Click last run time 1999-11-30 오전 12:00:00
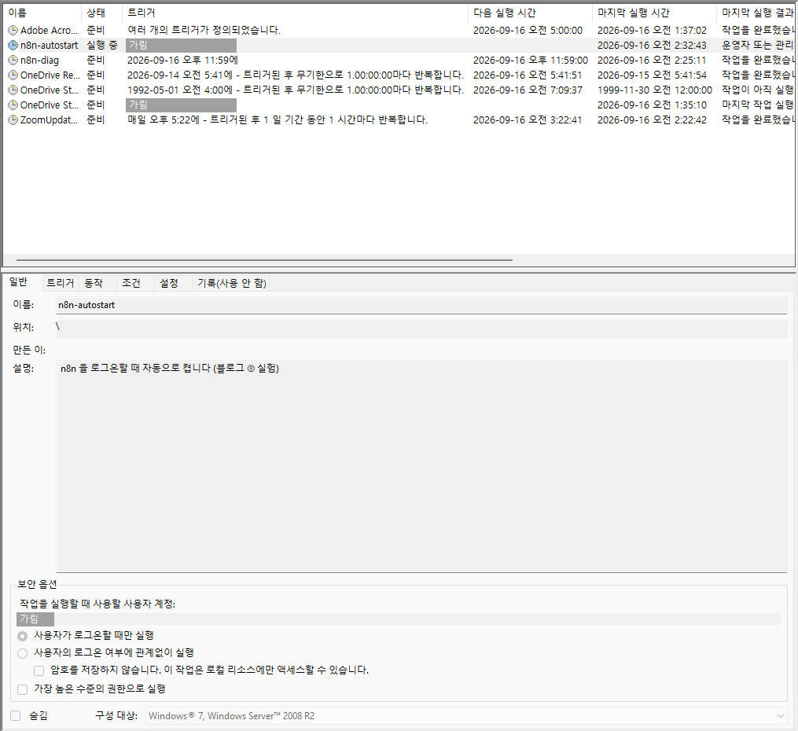This screenshot has width=798, height=731. [654, 90]
